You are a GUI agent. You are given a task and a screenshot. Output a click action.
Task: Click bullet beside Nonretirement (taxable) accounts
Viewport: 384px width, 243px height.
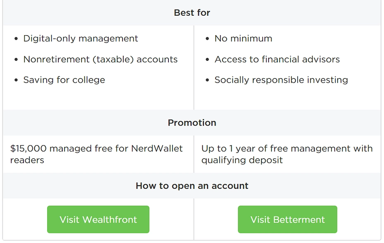16,60
